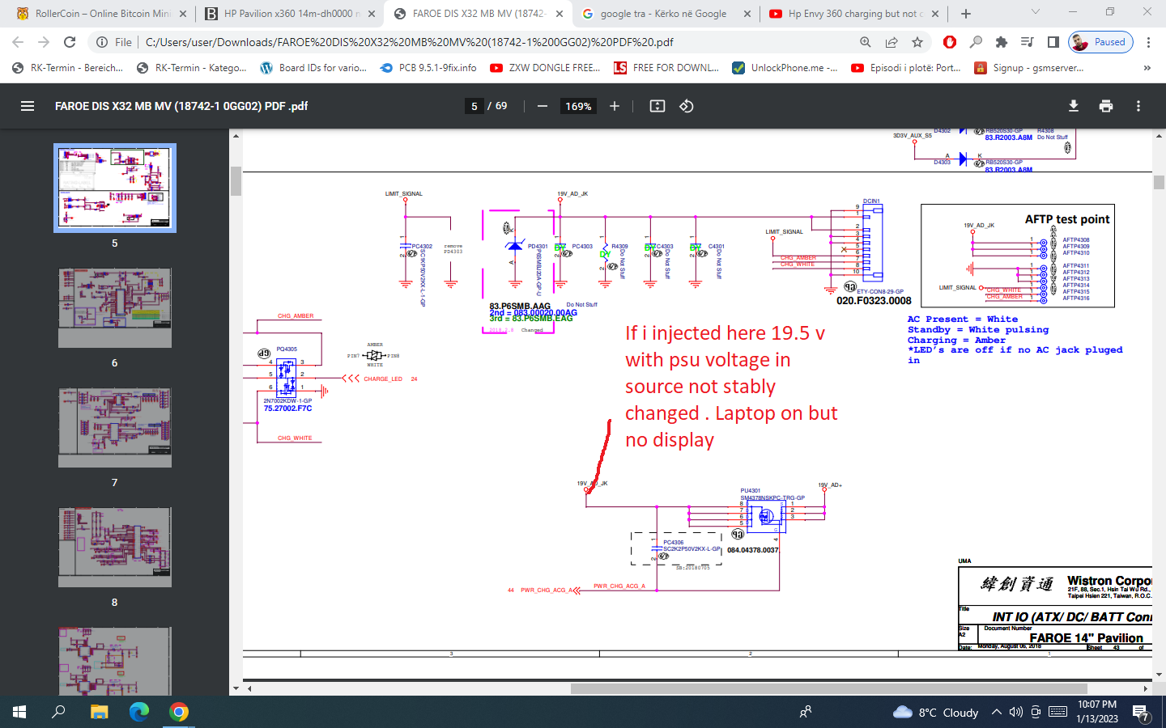Download the PDF file

point(1074,106)
